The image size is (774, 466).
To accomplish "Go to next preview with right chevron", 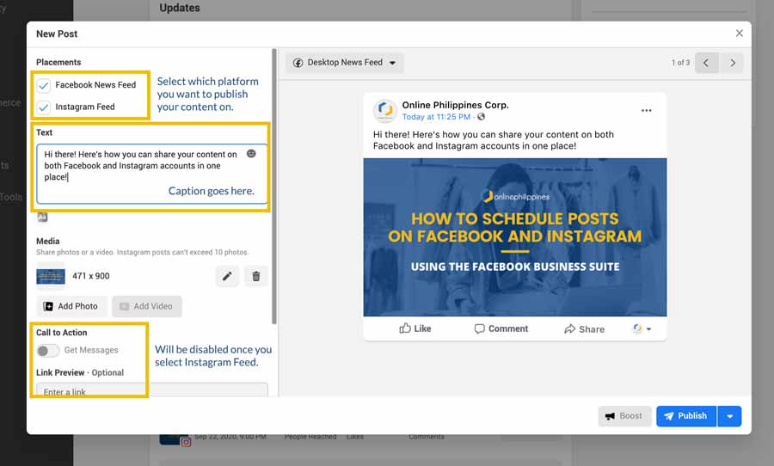I will point(732,63).
